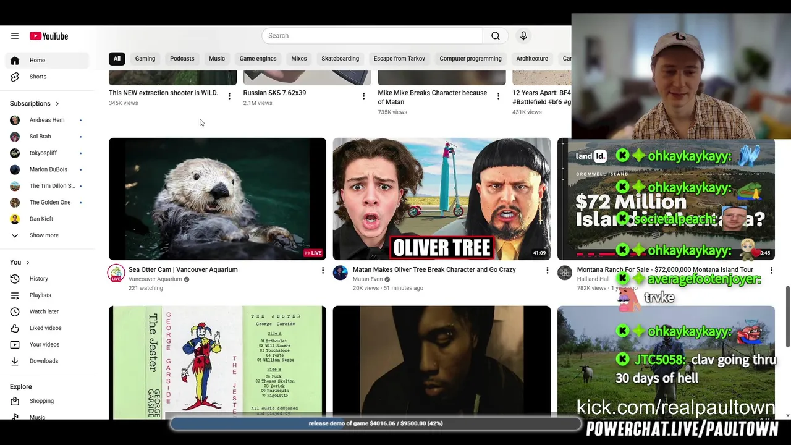Click the search magnifier button

(496, 36)
